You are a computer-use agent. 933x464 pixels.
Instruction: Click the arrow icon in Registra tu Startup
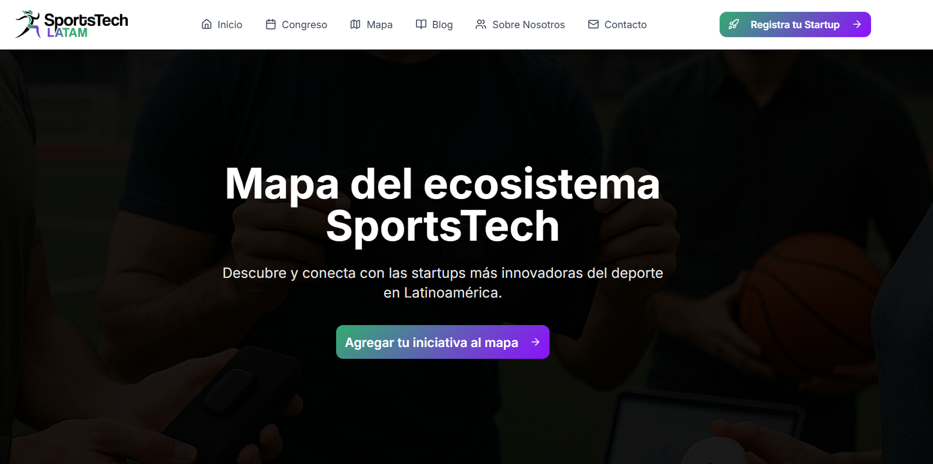(857, 24)
